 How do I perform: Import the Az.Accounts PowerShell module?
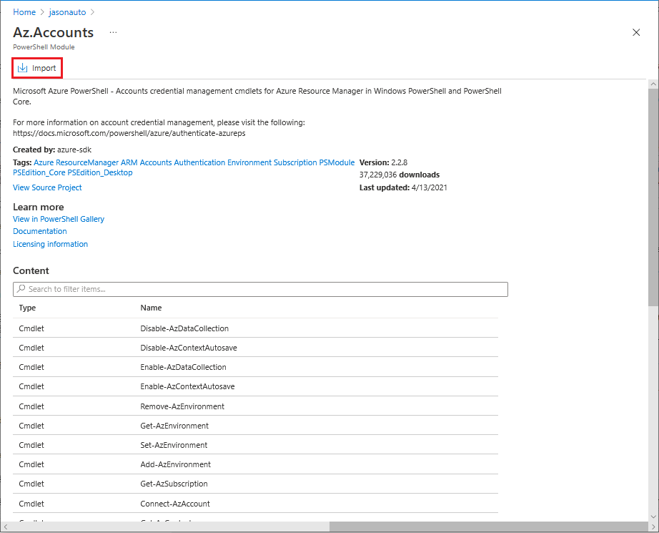click(x=36, y=67)
